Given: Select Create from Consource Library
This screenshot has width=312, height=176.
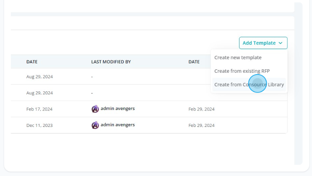Looking at the screenshot, I should [249, 85].
